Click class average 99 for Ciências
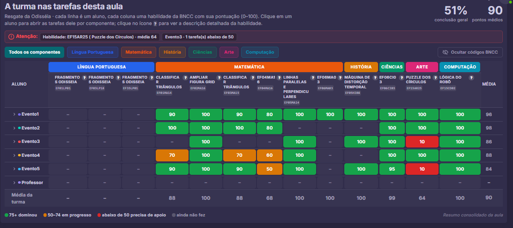513x228 pixels. click(392, 198)
